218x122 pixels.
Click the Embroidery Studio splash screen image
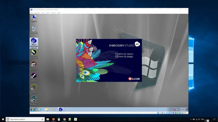tap(109, 60)
